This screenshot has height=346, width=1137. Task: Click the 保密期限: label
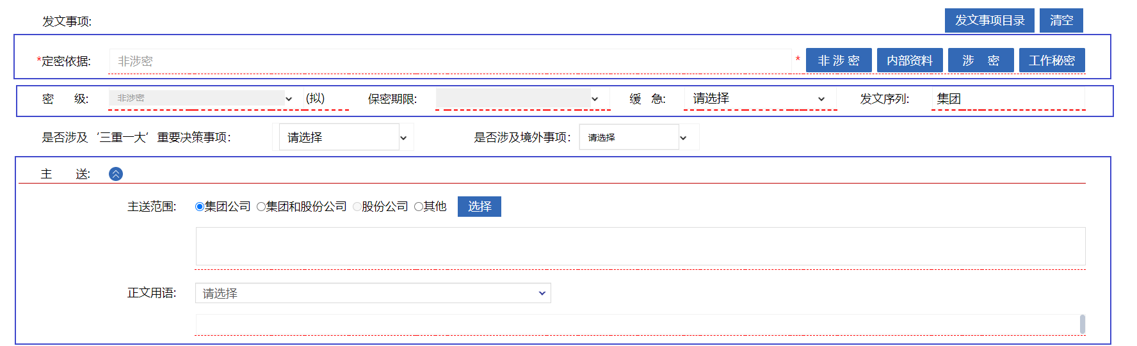392,99
